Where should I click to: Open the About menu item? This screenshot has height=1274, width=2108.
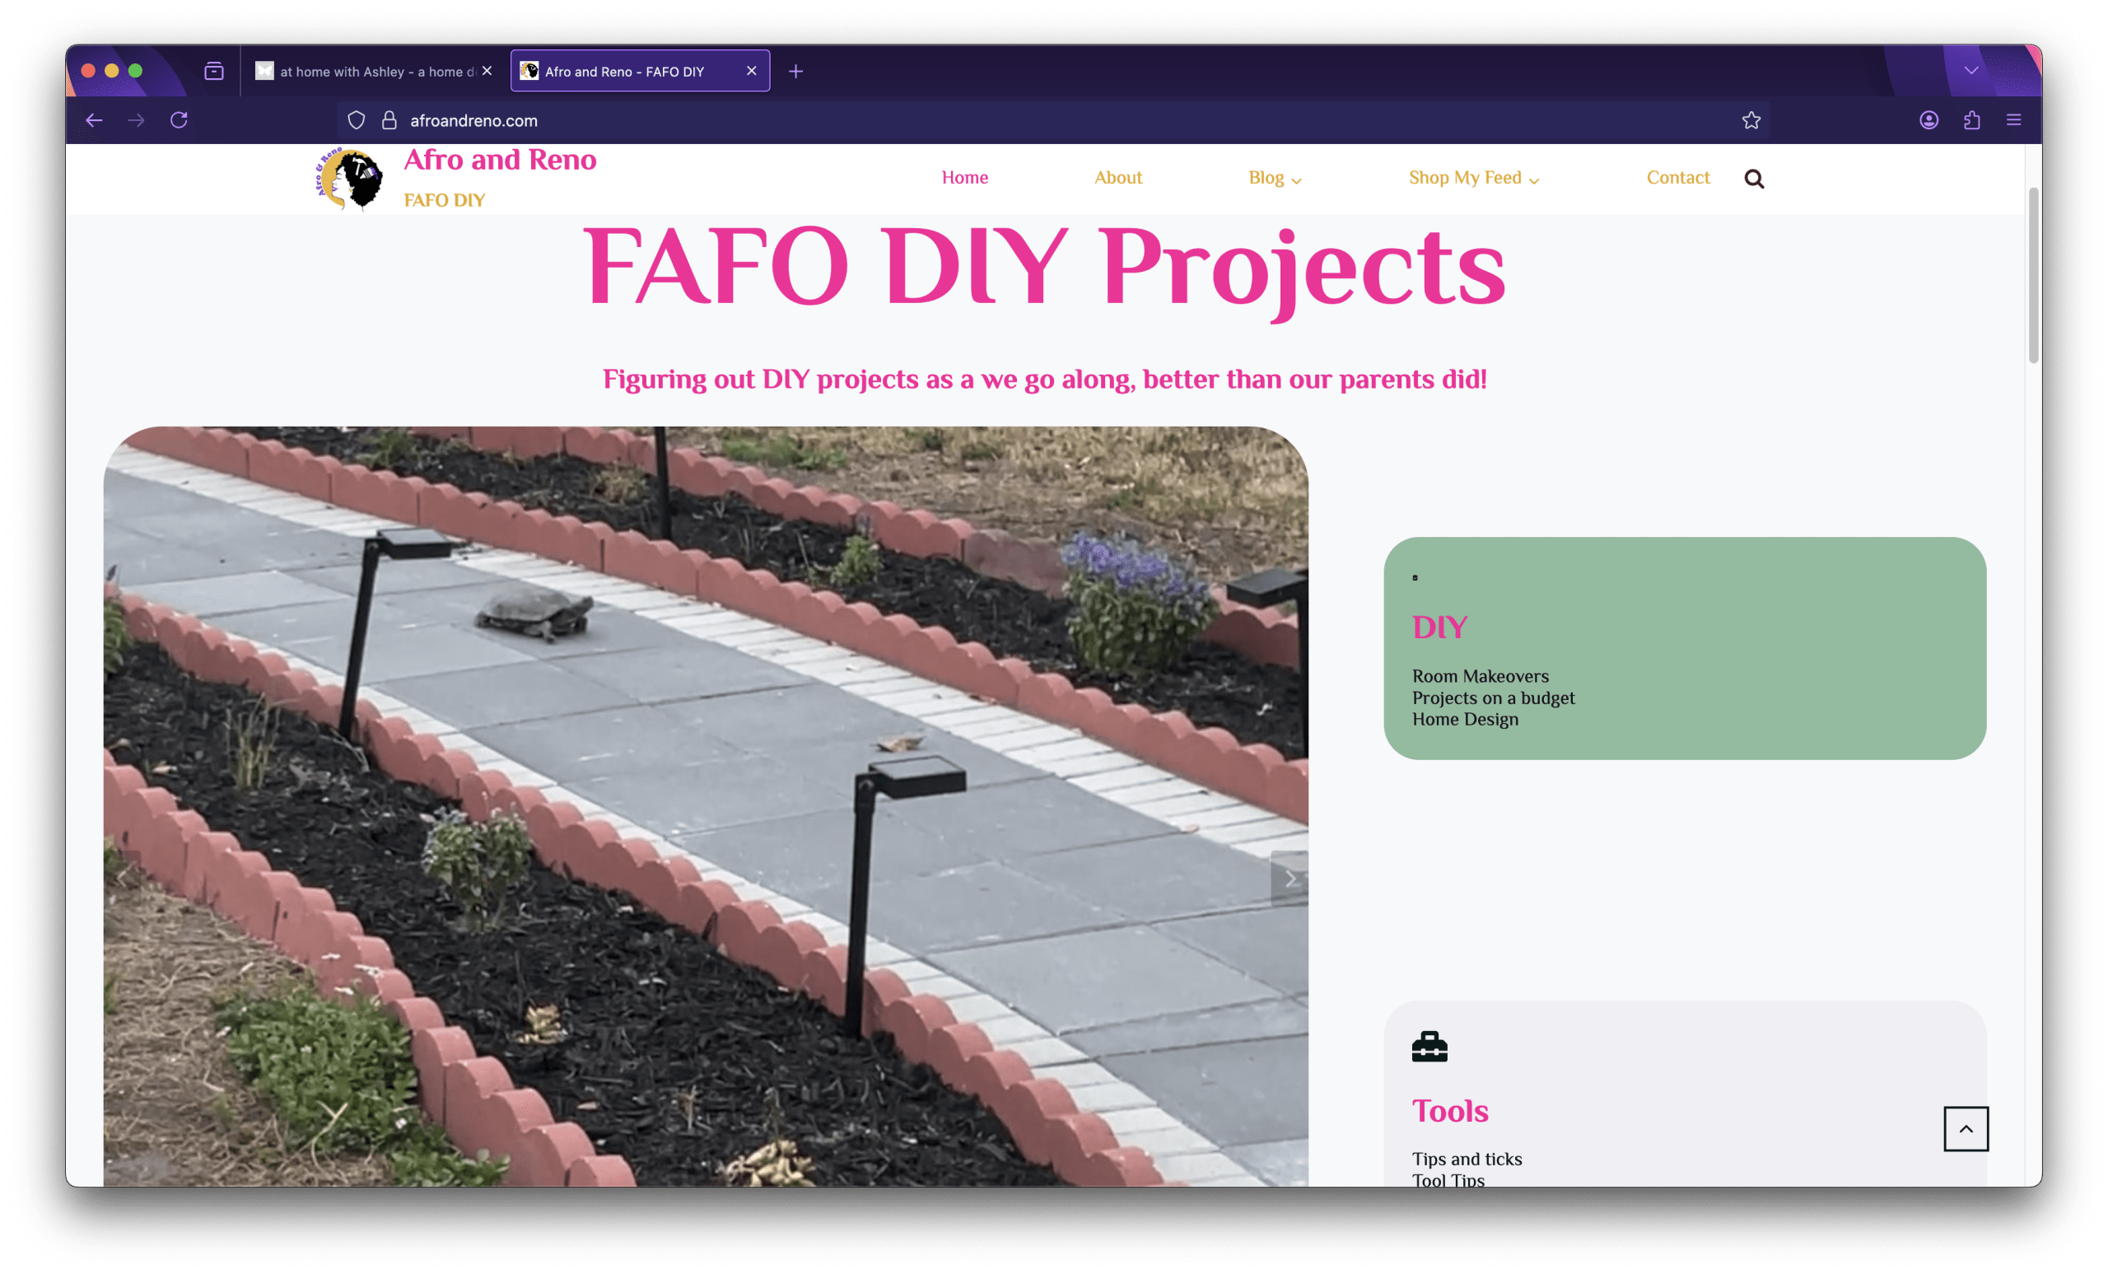[x=1117, y=178]
